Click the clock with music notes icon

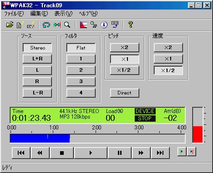tap(94, 25)
